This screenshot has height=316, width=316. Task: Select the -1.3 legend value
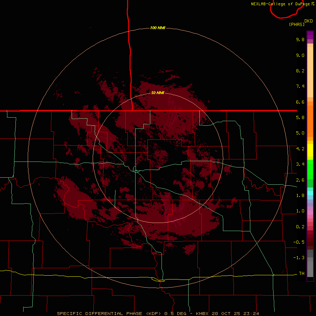point(299,258)
